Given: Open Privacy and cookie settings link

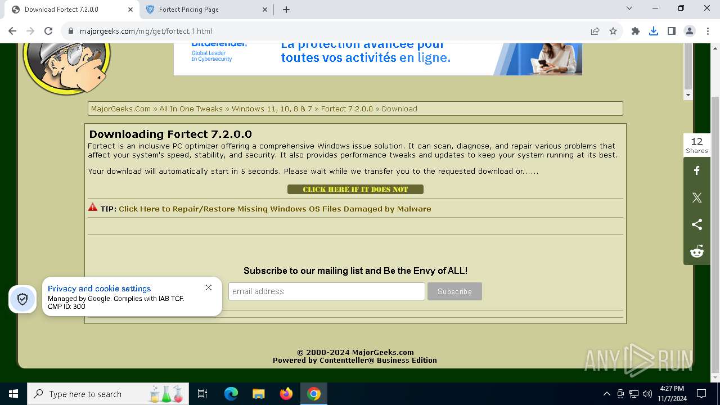Looking at the screenshot, I should coord(100,289).
